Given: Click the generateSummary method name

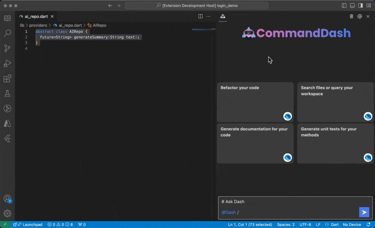Looking at the screenshot, I should point(91,37).
